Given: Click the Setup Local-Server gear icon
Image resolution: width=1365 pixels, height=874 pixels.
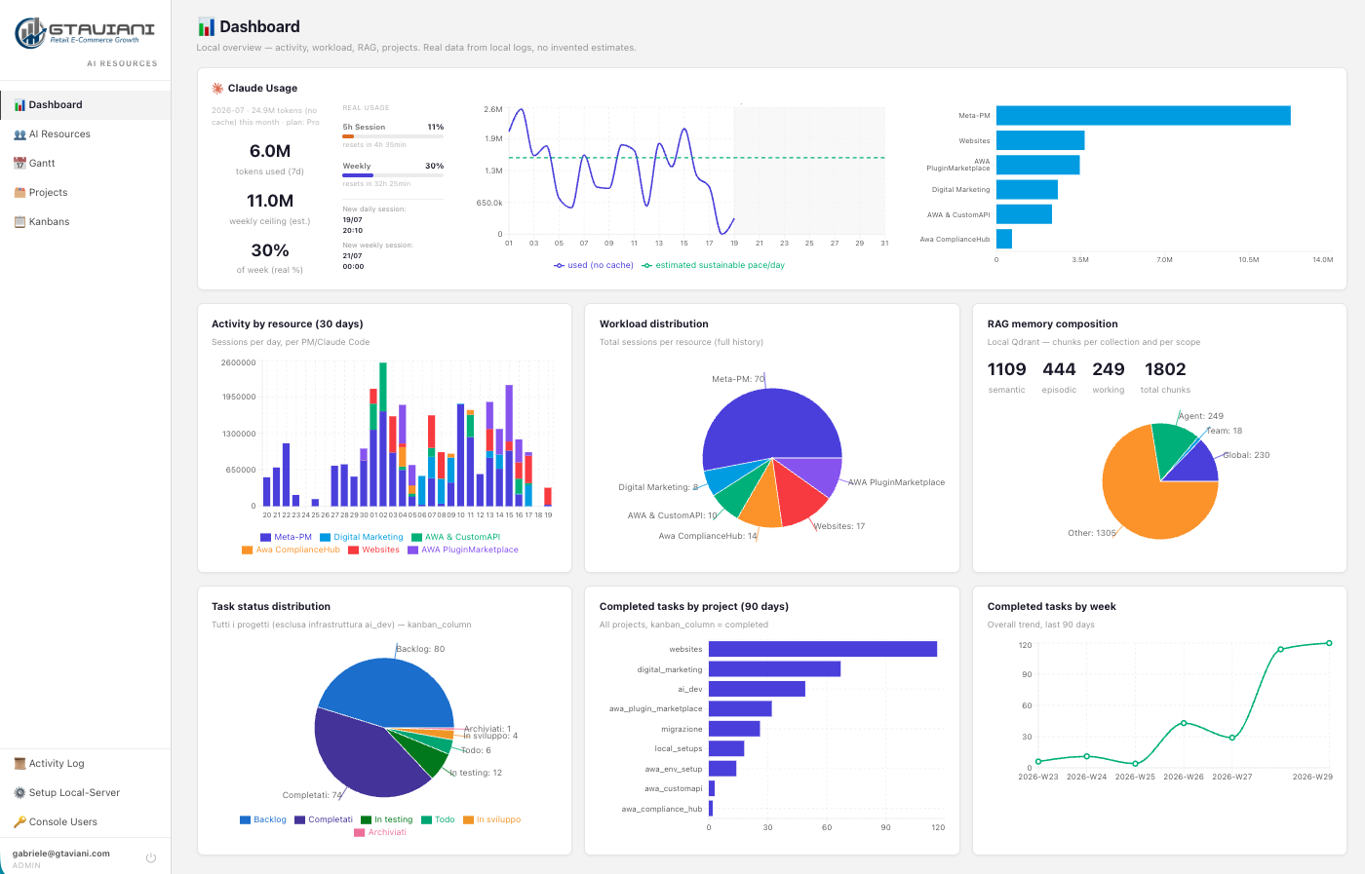Looking at the screenshot, I should point(19,793).
